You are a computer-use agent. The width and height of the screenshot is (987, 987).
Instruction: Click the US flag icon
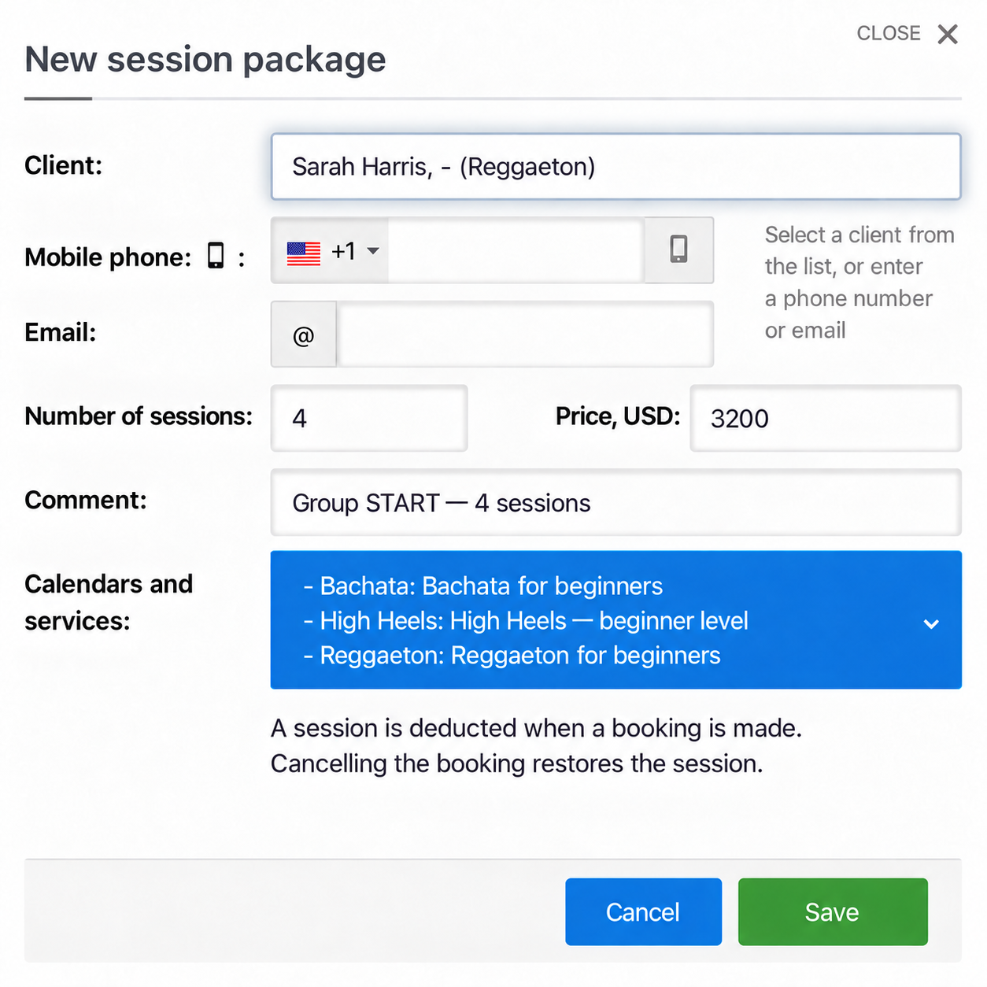tap(304, 253)
